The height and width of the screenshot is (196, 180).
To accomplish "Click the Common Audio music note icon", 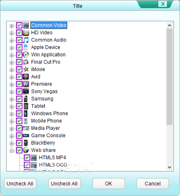I will [26, 40].
